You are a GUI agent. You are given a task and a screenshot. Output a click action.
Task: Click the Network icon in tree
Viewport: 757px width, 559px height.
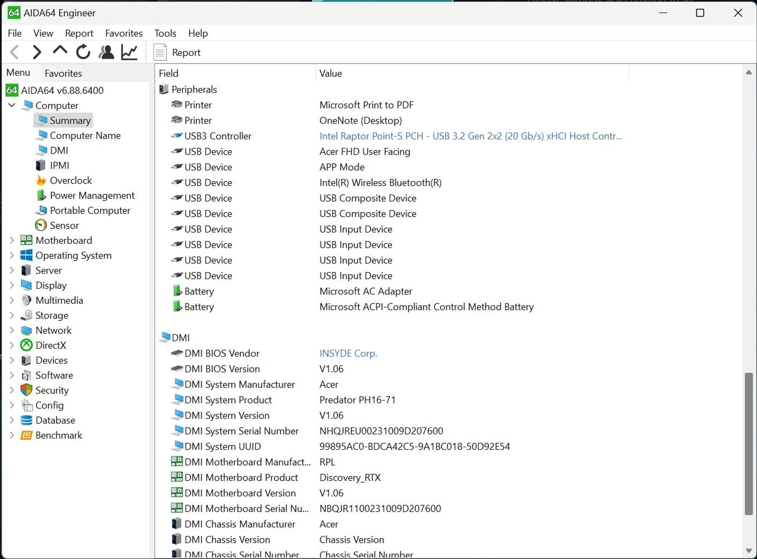[x=26, y=330]
